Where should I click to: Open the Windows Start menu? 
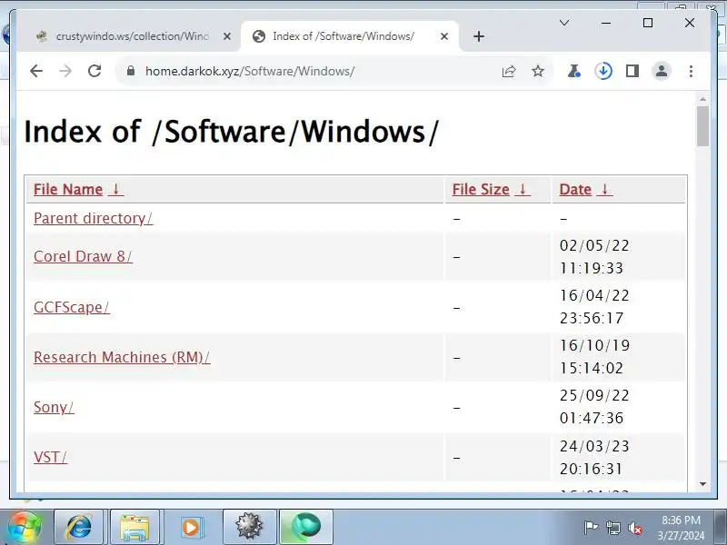24,527
